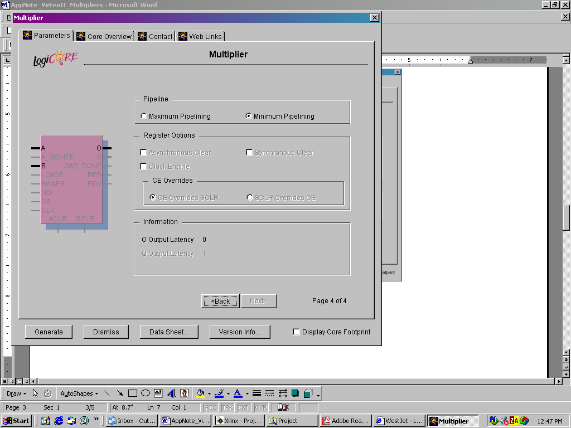Apply the yellow Fill Color swatch
The width and height of the screenshot is (571, 428).
pyautogui.click(x=201, y=393)
